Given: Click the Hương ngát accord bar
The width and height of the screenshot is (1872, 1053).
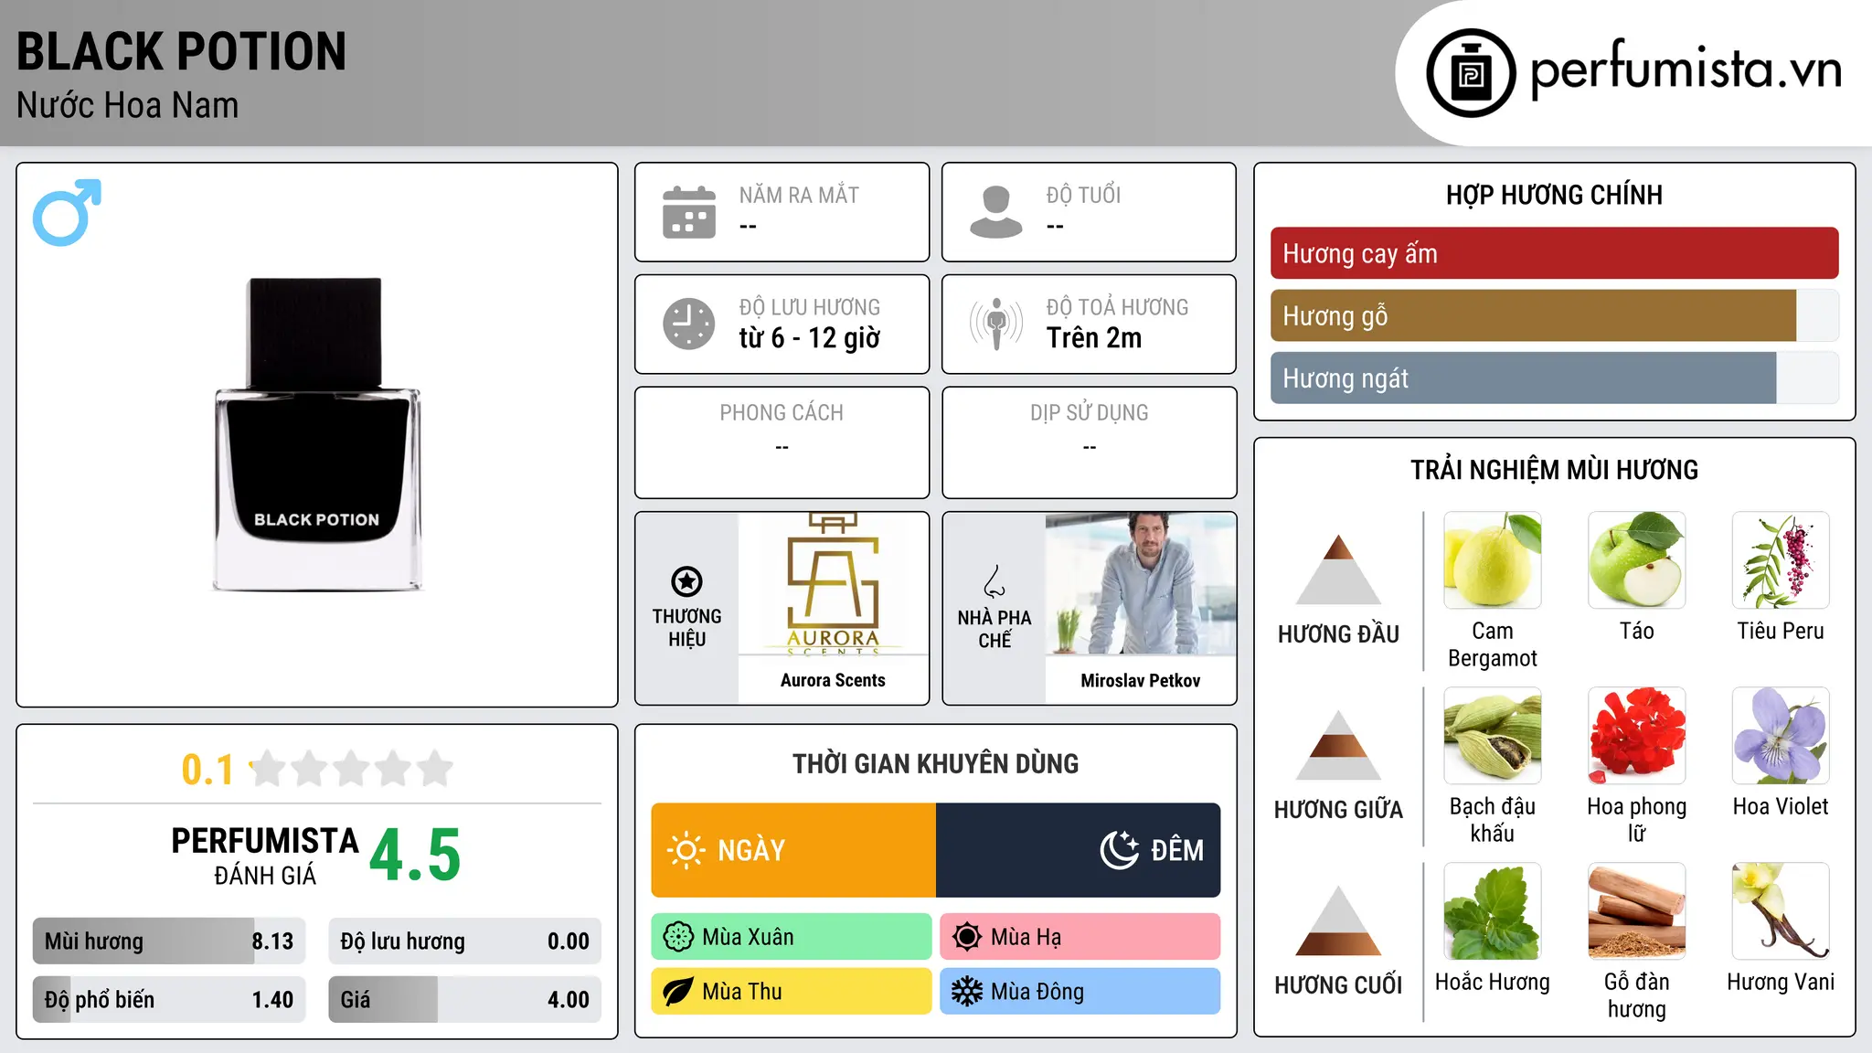Looking at the screenshot, I should click(1555, 378).
